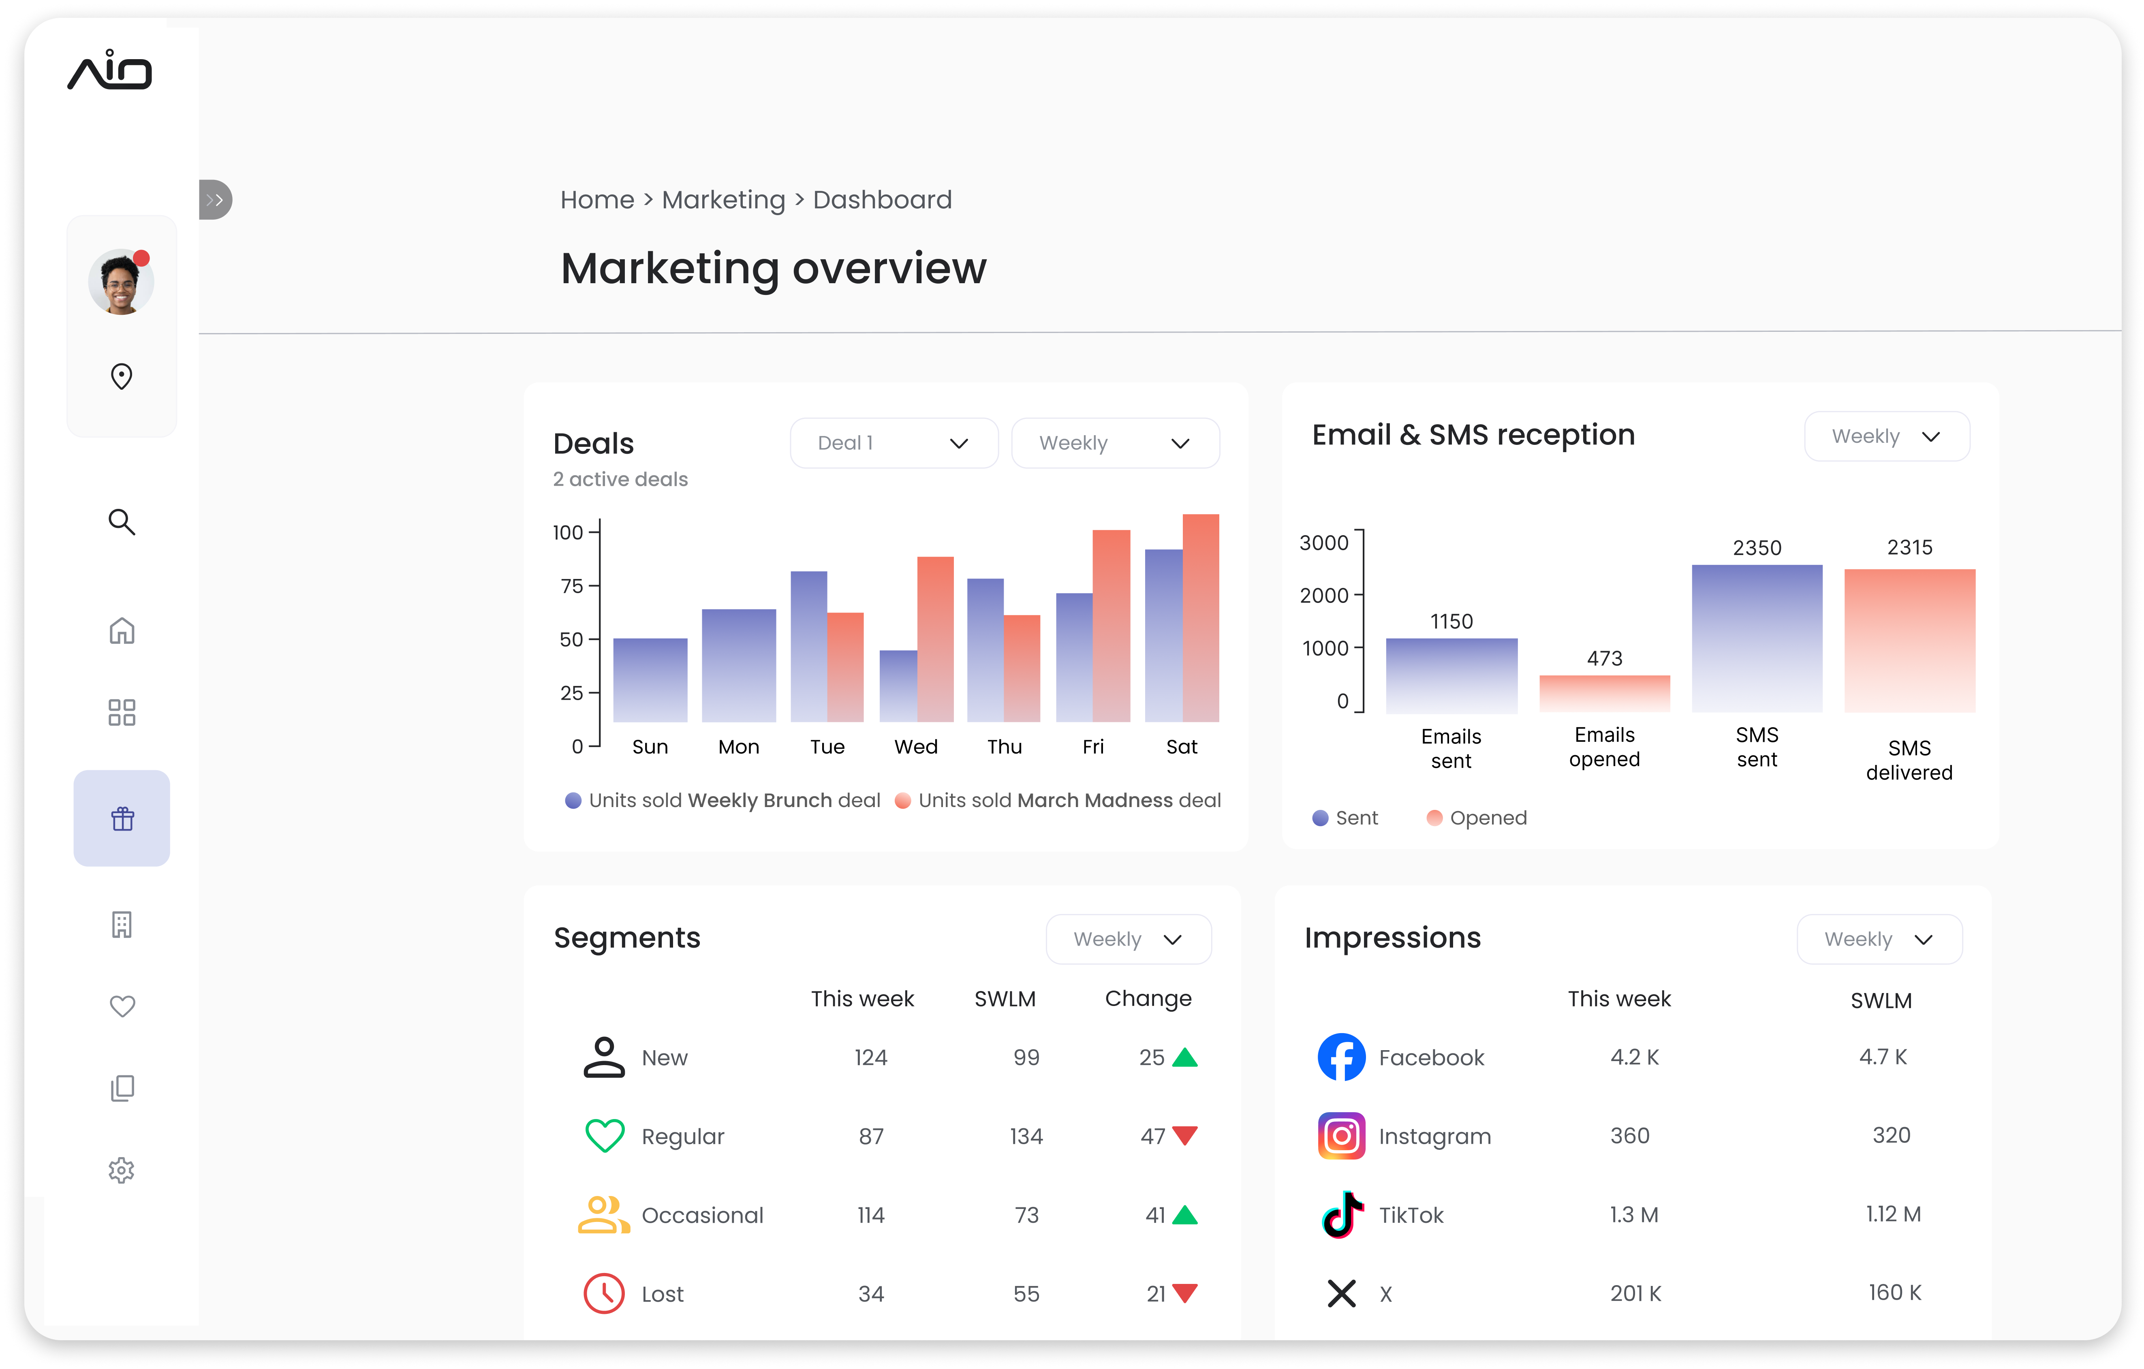Open the copy documents icon in sidebar

122,1088
